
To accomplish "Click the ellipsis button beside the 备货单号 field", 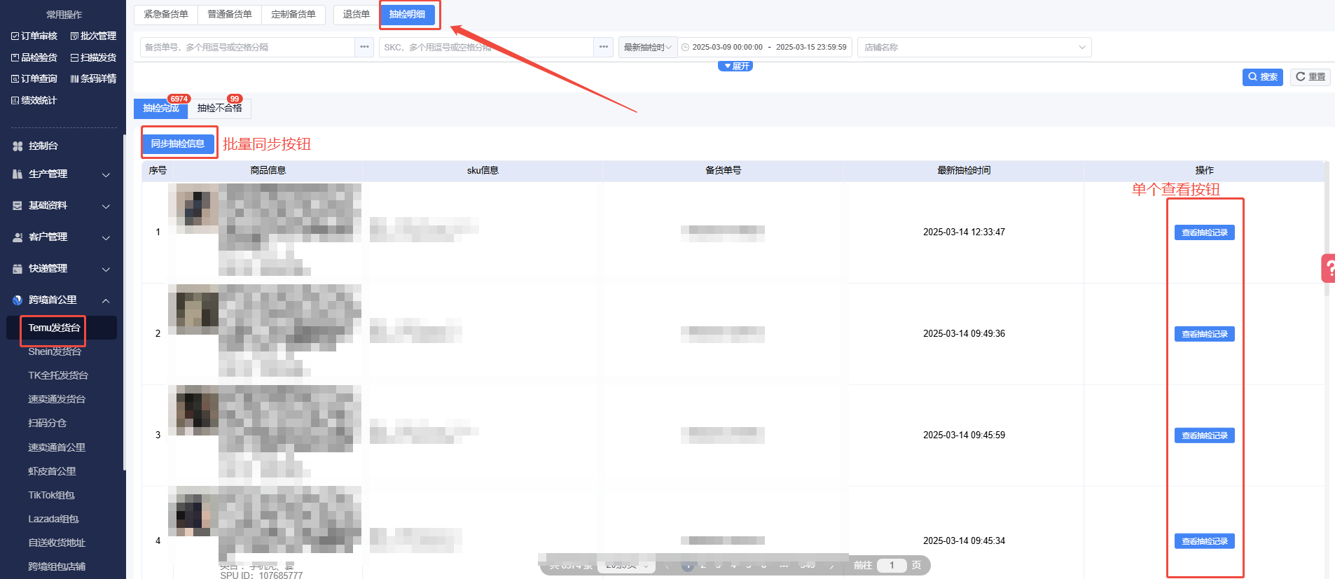I will [x=364, y=47].
